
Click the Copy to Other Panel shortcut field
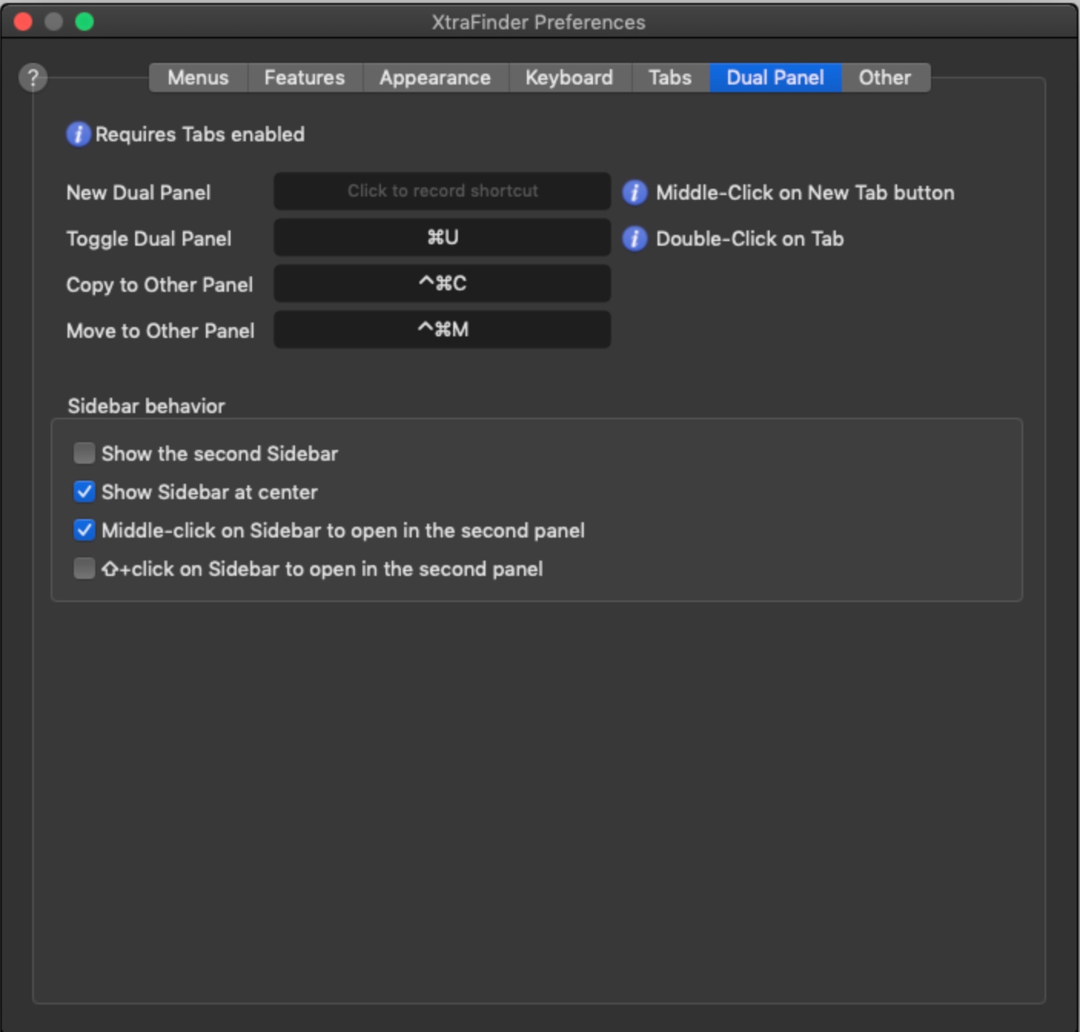[x=442, y=283]
